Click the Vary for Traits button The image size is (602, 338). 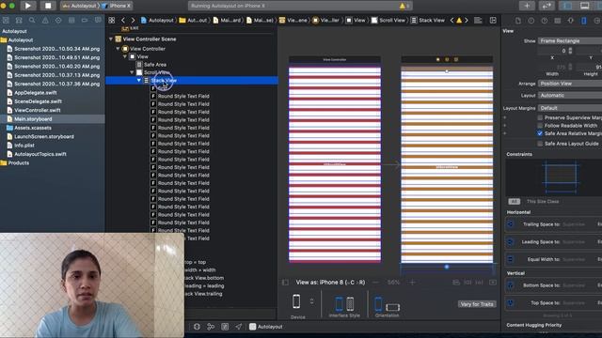(477, 304)
